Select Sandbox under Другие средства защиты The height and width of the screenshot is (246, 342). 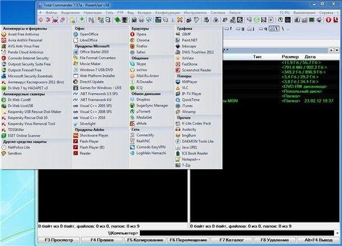click(12, 153)
